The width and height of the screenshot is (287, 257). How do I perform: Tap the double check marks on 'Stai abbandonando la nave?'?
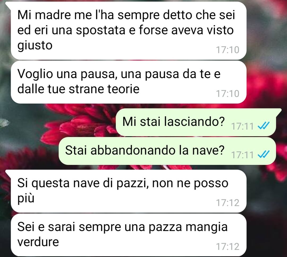tap(263, 154)
